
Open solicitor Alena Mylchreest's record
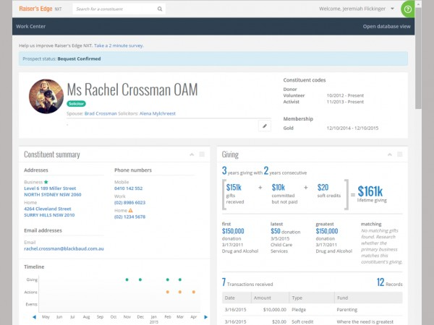158,113
